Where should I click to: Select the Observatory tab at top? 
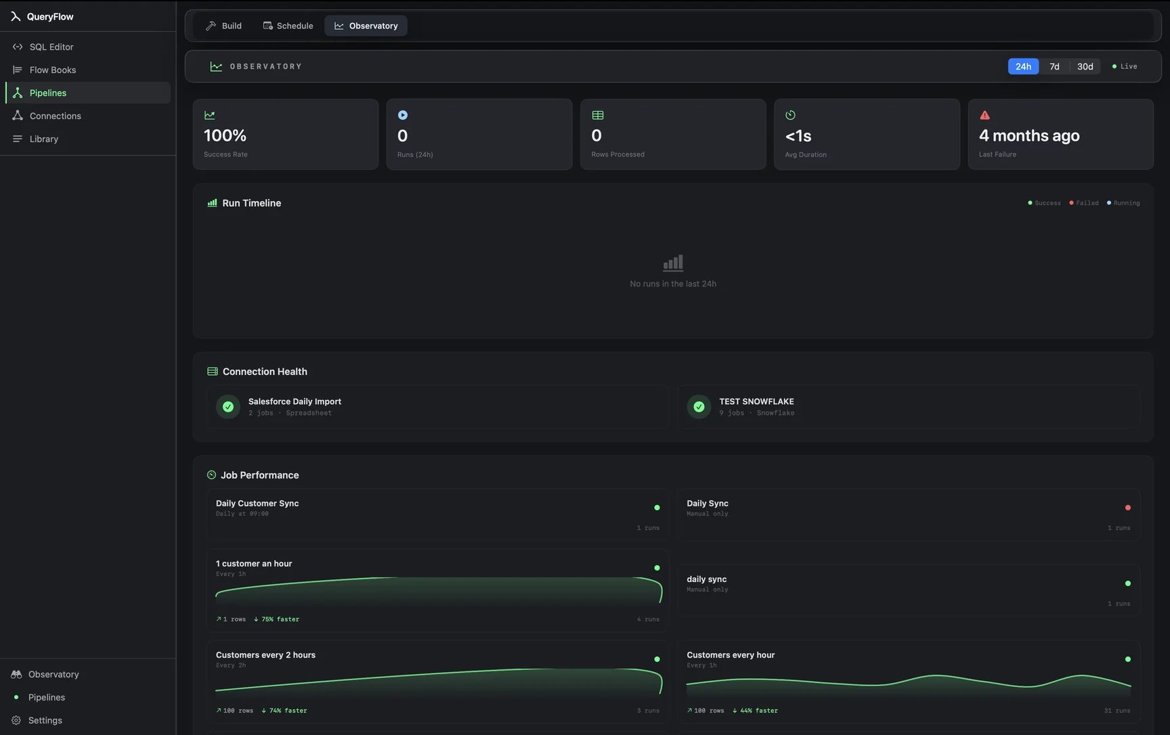pyautogui.click(x=366, y=26)
